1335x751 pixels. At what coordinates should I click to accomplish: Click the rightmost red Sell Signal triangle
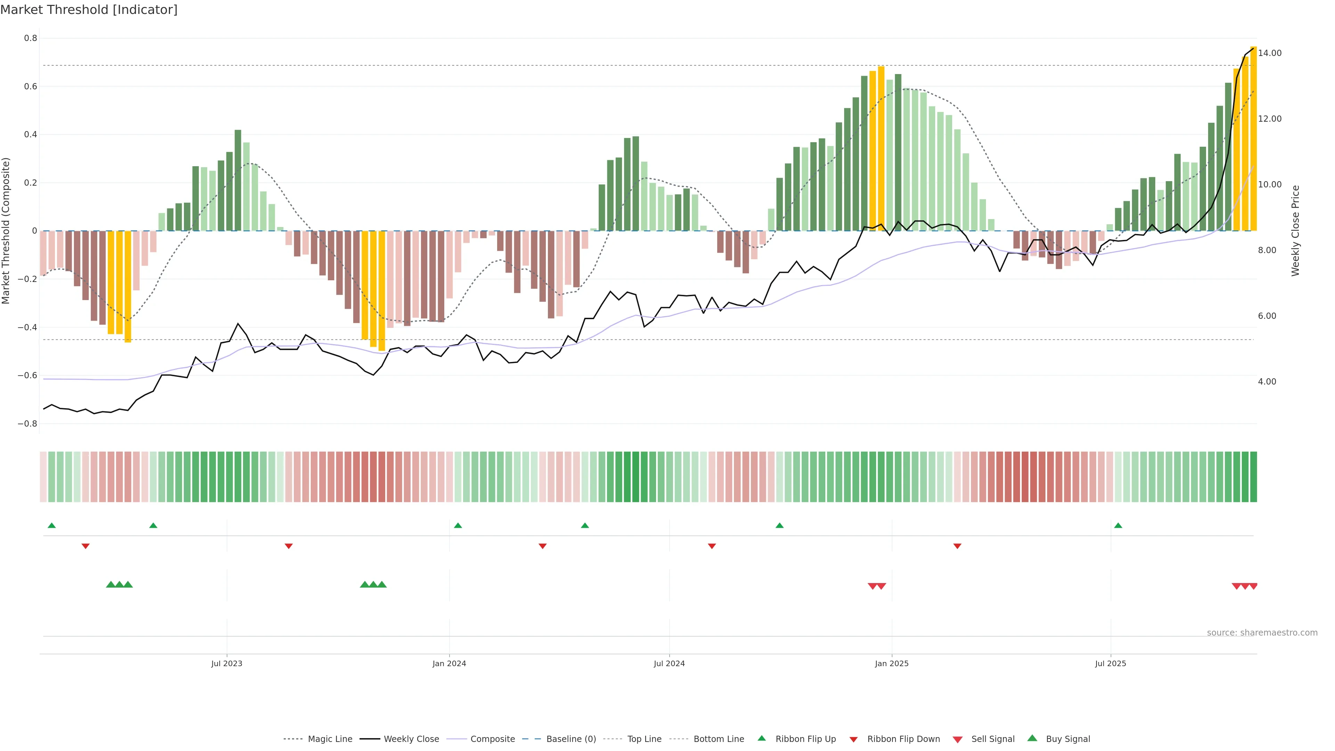[1253, 586]
